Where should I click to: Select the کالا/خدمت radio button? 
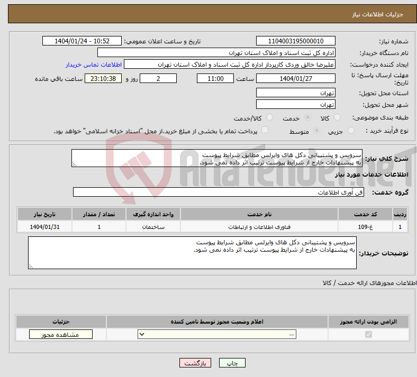click(270, 117)
